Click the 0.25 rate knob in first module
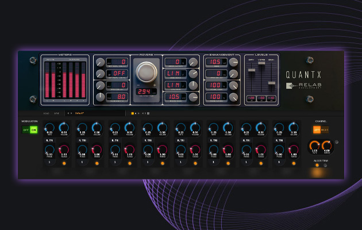 49,128
